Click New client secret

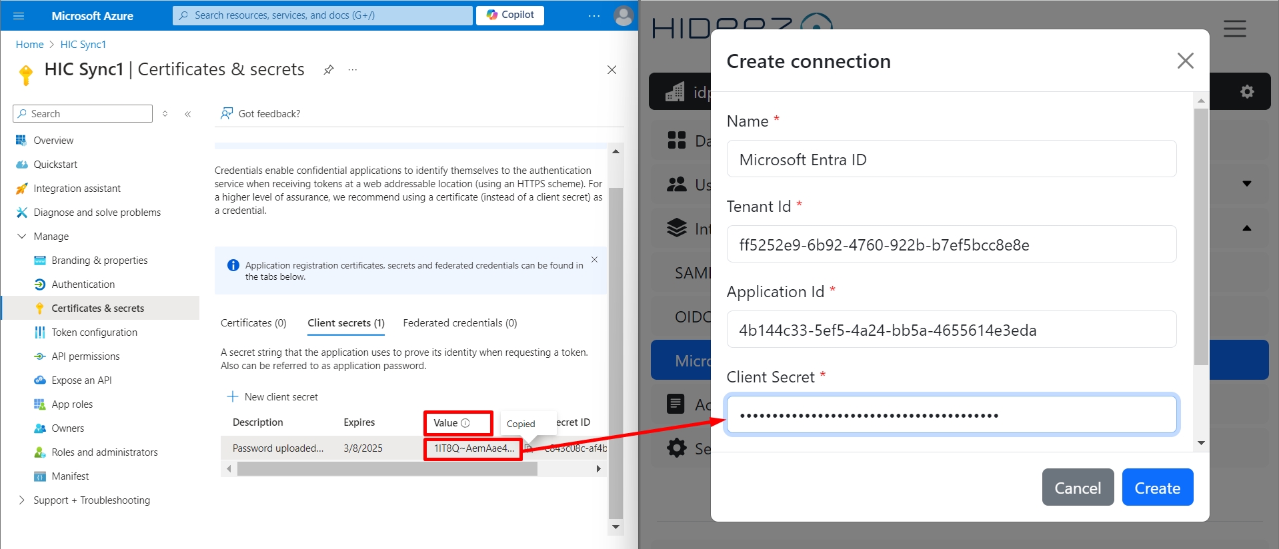pos(273,397)
